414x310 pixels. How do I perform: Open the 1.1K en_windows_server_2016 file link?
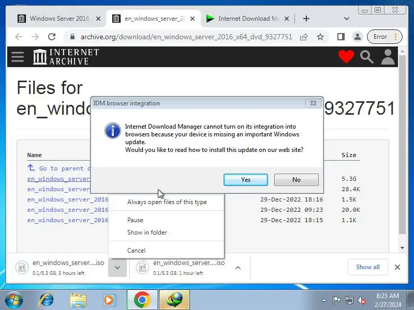pyautogui.click(x=68, y=220)
